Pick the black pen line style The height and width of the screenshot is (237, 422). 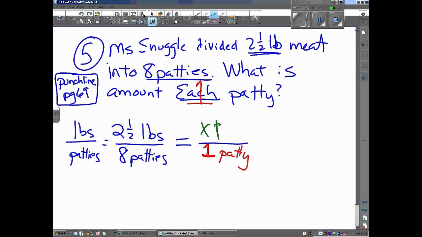(x=197, y=14)
